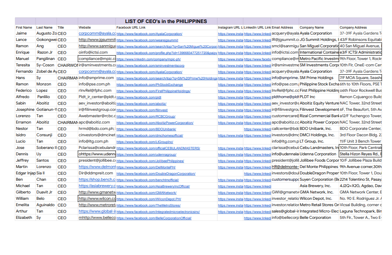Open the delmonte website link in Martin's row
Viewport: 392px width, 255px height.
click(97, 166)
